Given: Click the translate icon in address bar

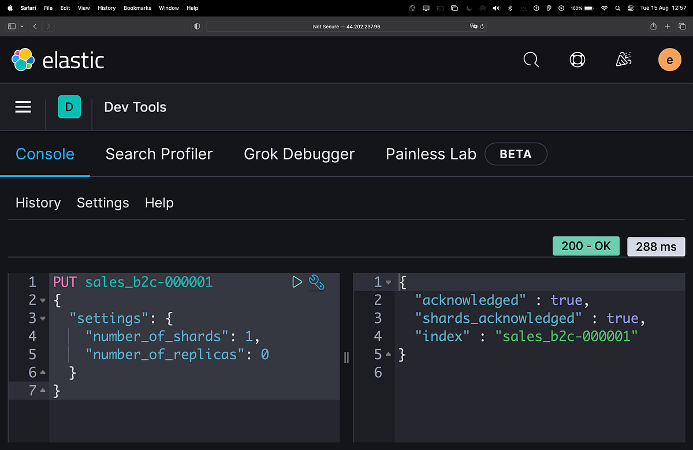Looking at the screenshot, I should point(474,26).
